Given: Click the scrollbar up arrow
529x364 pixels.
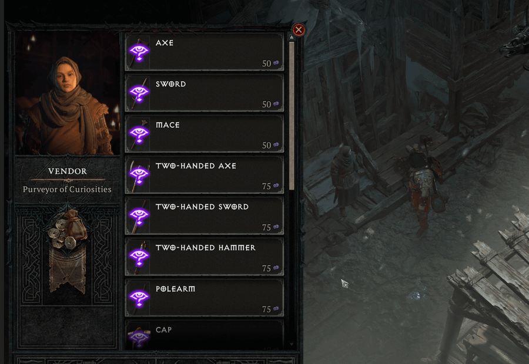Looking at the screenshot, I should tap(292, 37).
